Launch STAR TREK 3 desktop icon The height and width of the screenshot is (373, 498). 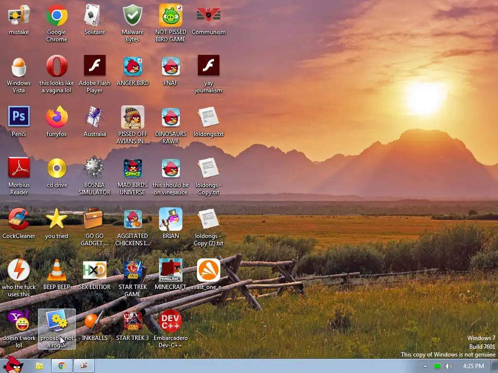[x=132, y=321]
